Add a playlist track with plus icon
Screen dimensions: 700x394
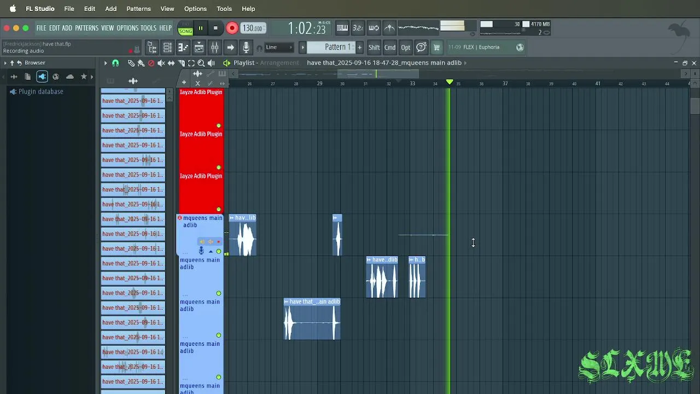pyautogui.click(x=184, y=83)
